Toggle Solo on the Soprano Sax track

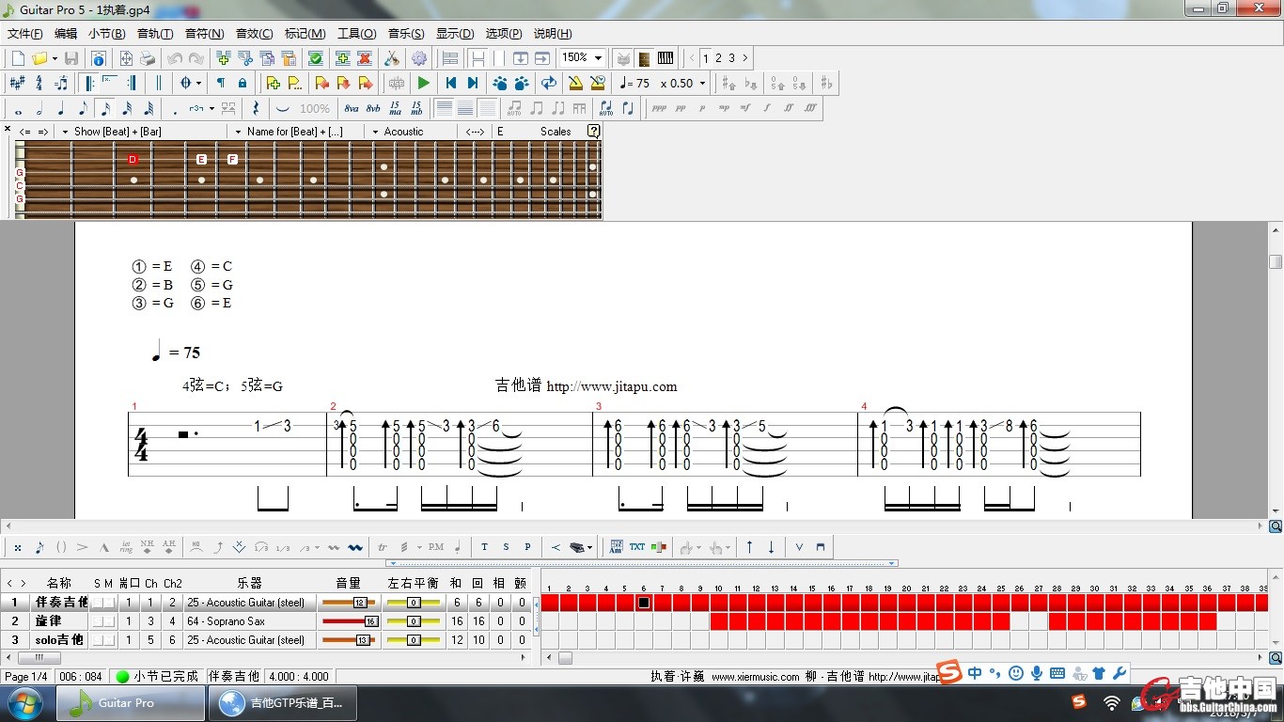[x=97, y=621]
